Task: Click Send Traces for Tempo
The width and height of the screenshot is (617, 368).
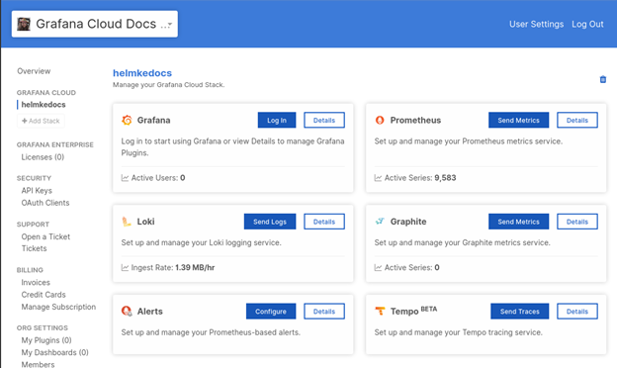Action: [x=519, y=312]
